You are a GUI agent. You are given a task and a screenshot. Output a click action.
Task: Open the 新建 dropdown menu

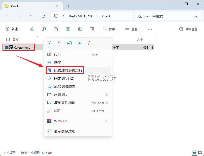pos(13,29)
